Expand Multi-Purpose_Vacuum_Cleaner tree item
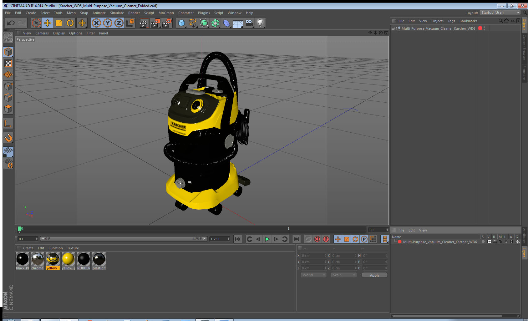 pyautogui.click(x=393, y=28)
